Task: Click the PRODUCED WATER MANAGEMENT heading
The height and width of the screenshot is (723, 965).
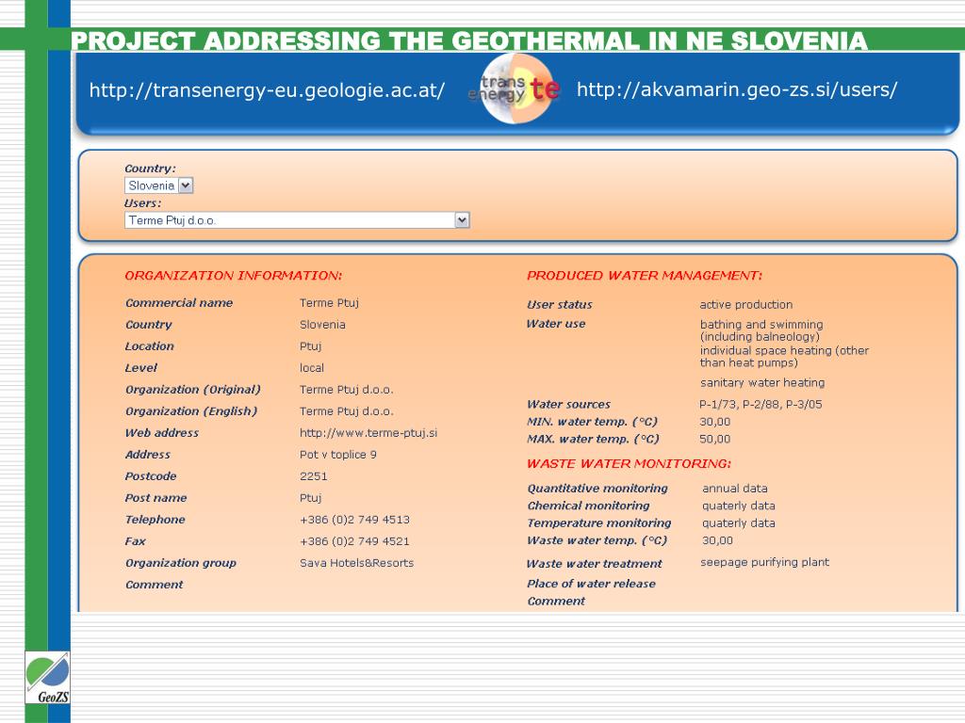Action: (x=645, y=276)
